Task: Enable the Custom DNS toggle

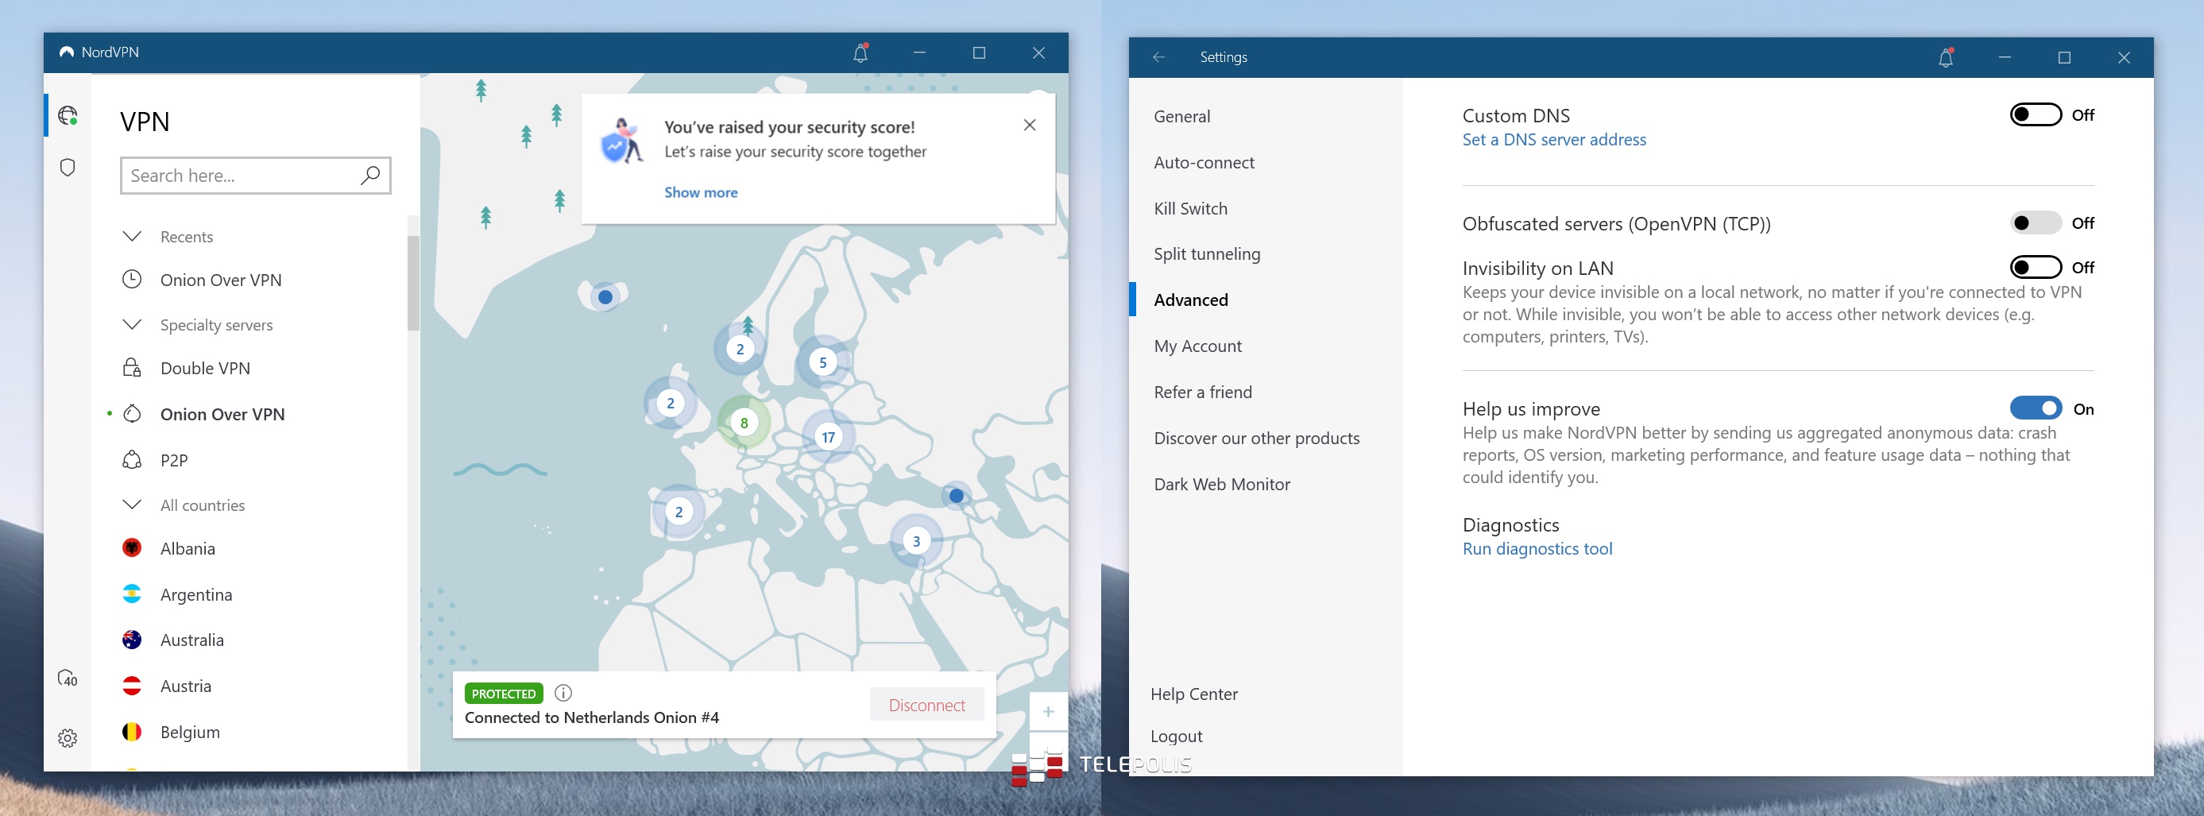Action: pos(2035,114)
